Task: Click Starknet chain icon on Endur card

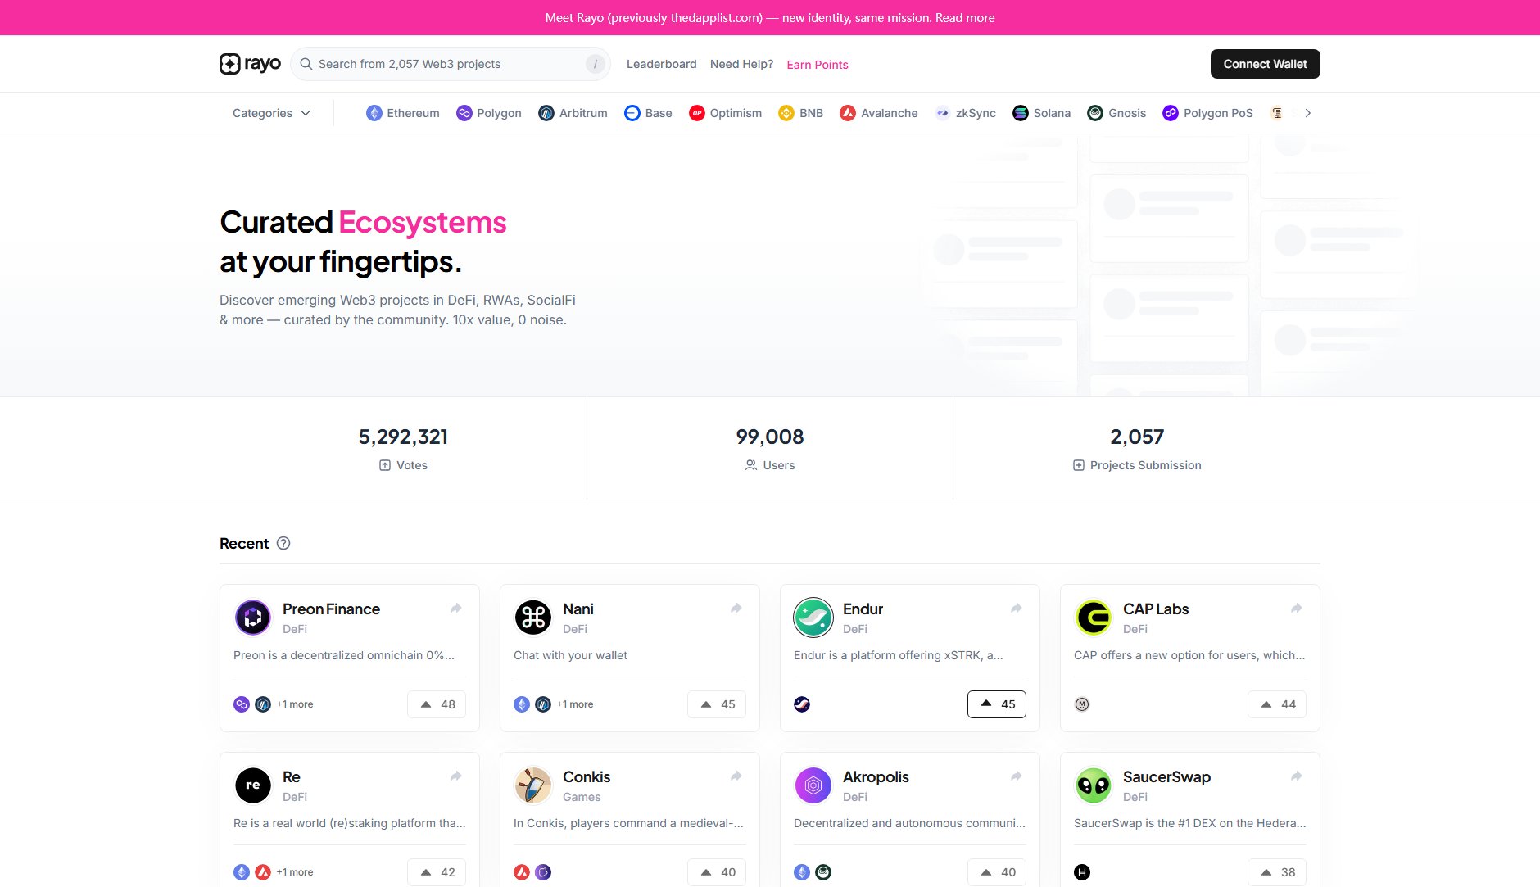Action: (802, 704)
